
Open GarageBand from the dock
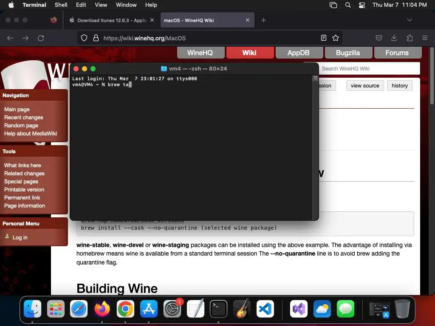(242, 309)
